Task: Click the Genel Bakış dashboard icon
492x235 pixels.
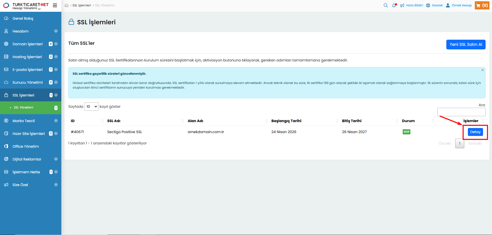Action: [6, 18]
